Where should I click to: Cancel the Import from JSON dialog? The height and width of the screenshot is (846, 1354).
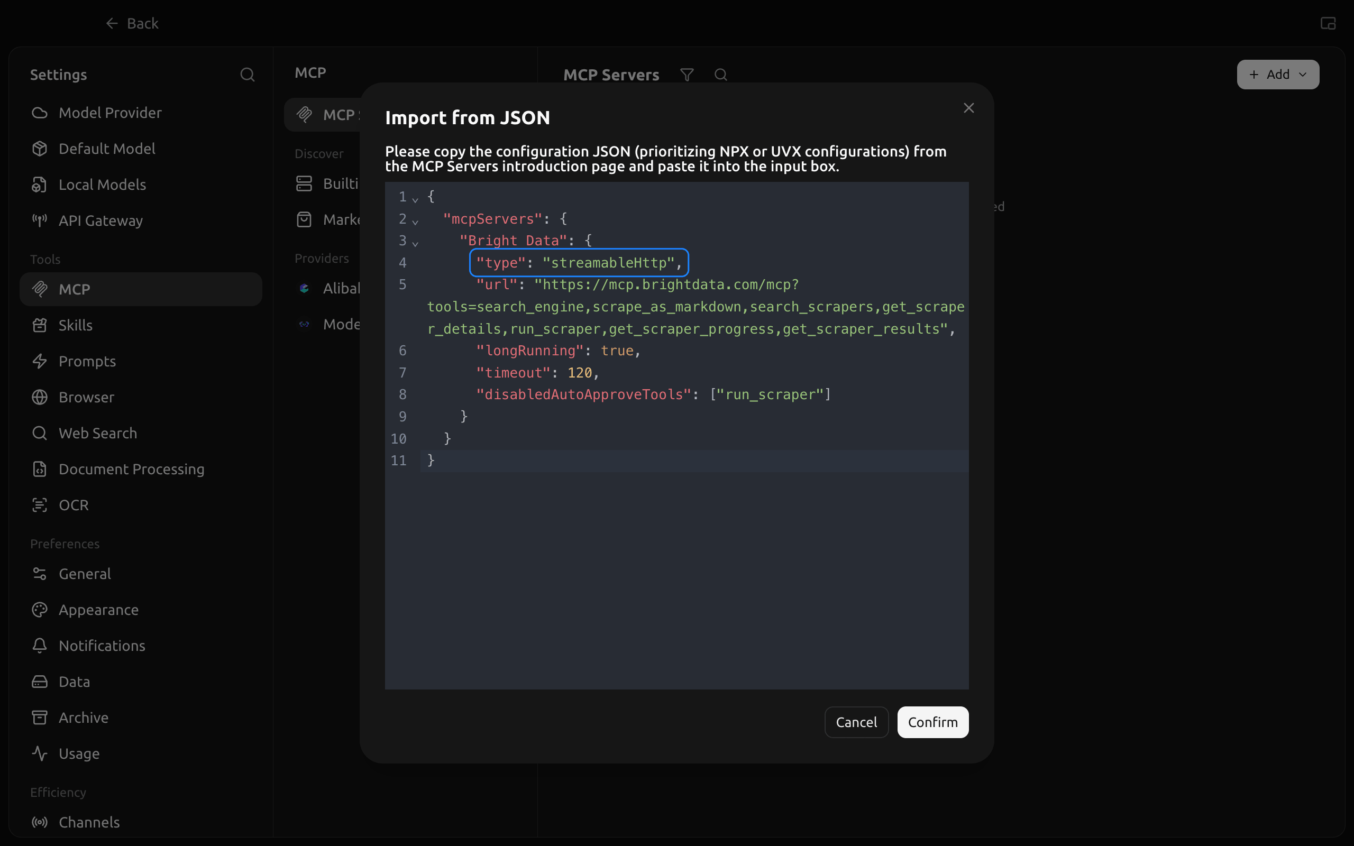pyautogui.click(x=856, y=722)
